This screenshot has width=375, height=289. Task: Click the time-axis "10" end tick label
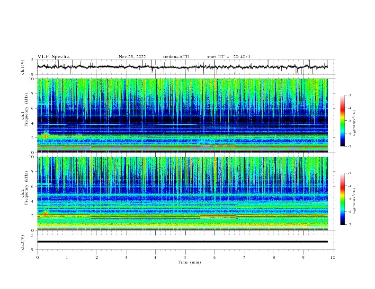coord(333,257)
